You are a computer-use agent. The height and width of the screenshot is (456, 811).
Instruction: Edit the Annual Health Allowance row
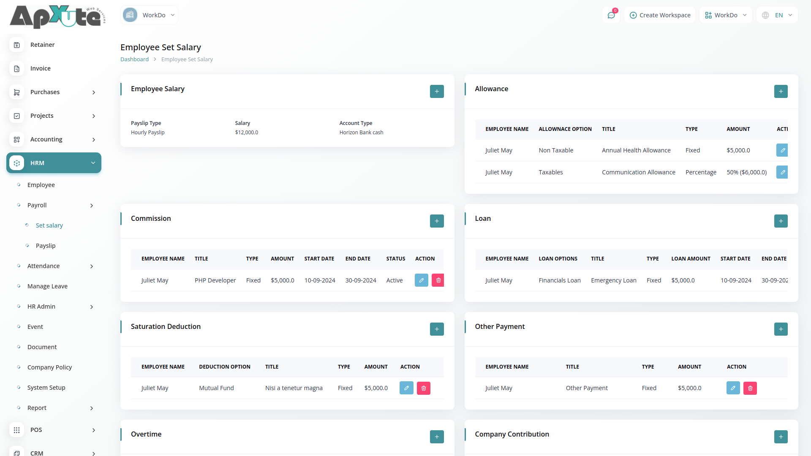(782, 150)
